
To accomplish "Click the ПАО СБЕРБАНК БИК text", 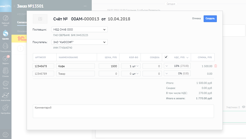I will click(x=71, y=35).
